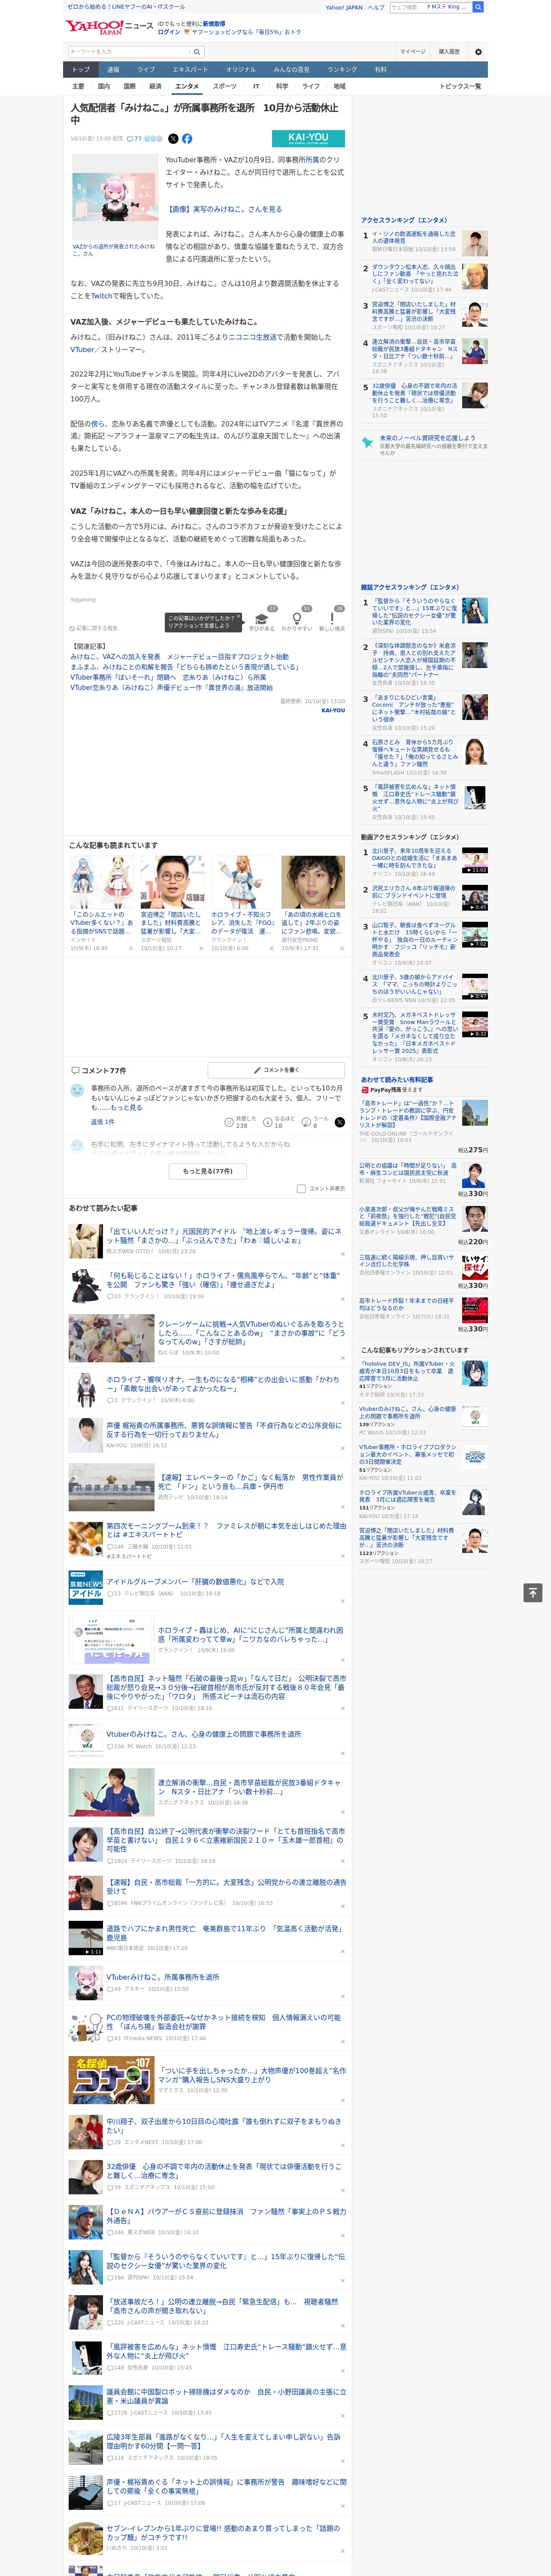Click the blue web search magnifier button

click(x=478, y=7)
